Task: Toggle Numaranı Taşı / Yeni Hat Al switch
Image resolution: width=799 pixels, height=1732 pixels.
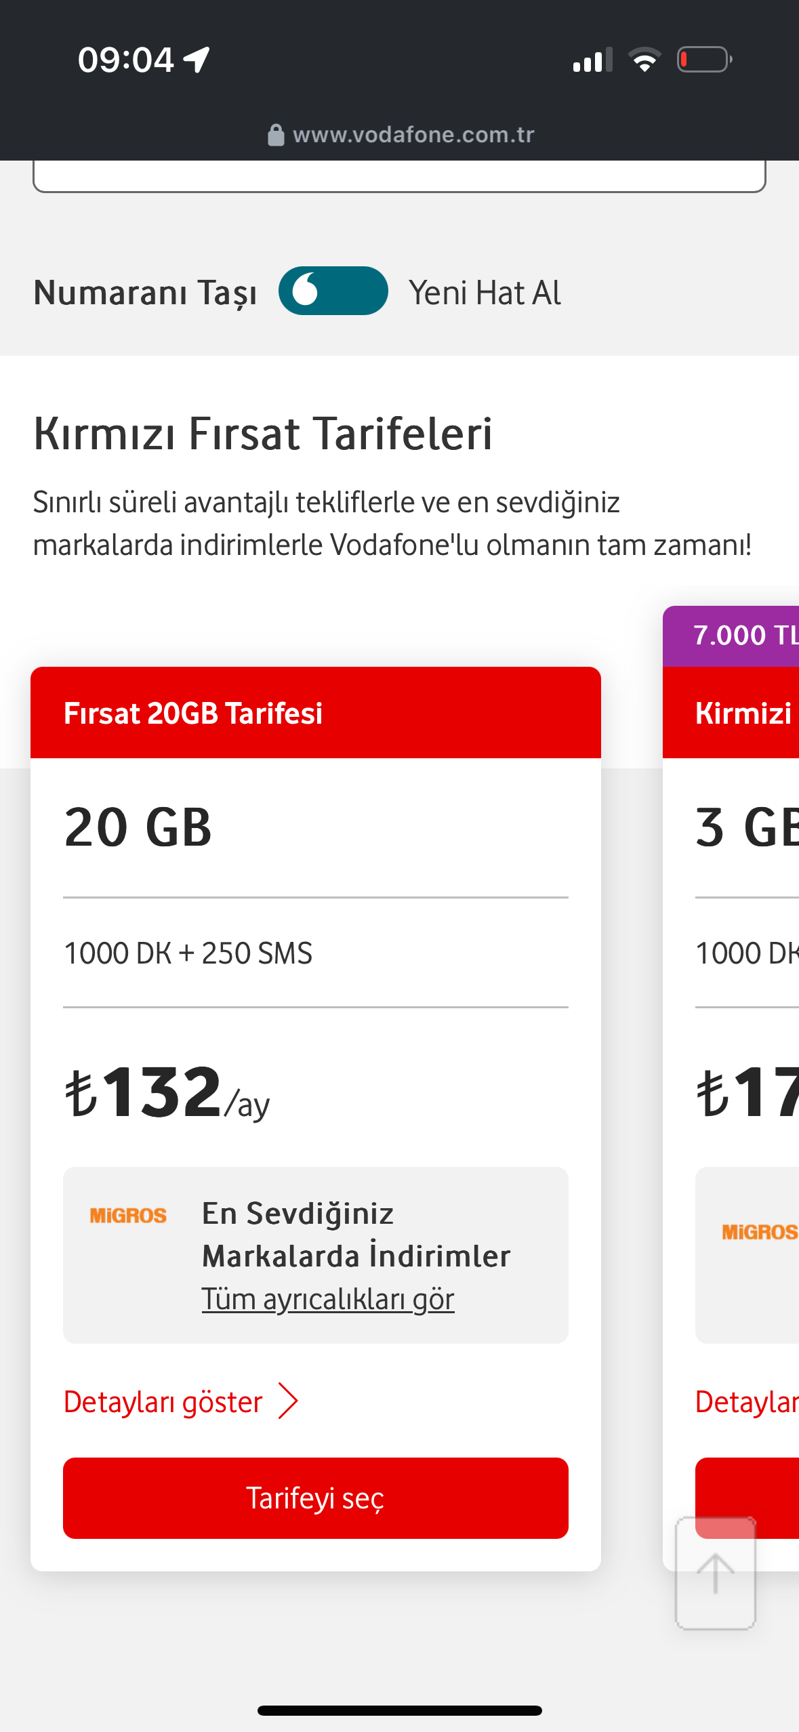Action: pyautogui.click(x=333, y=291)
